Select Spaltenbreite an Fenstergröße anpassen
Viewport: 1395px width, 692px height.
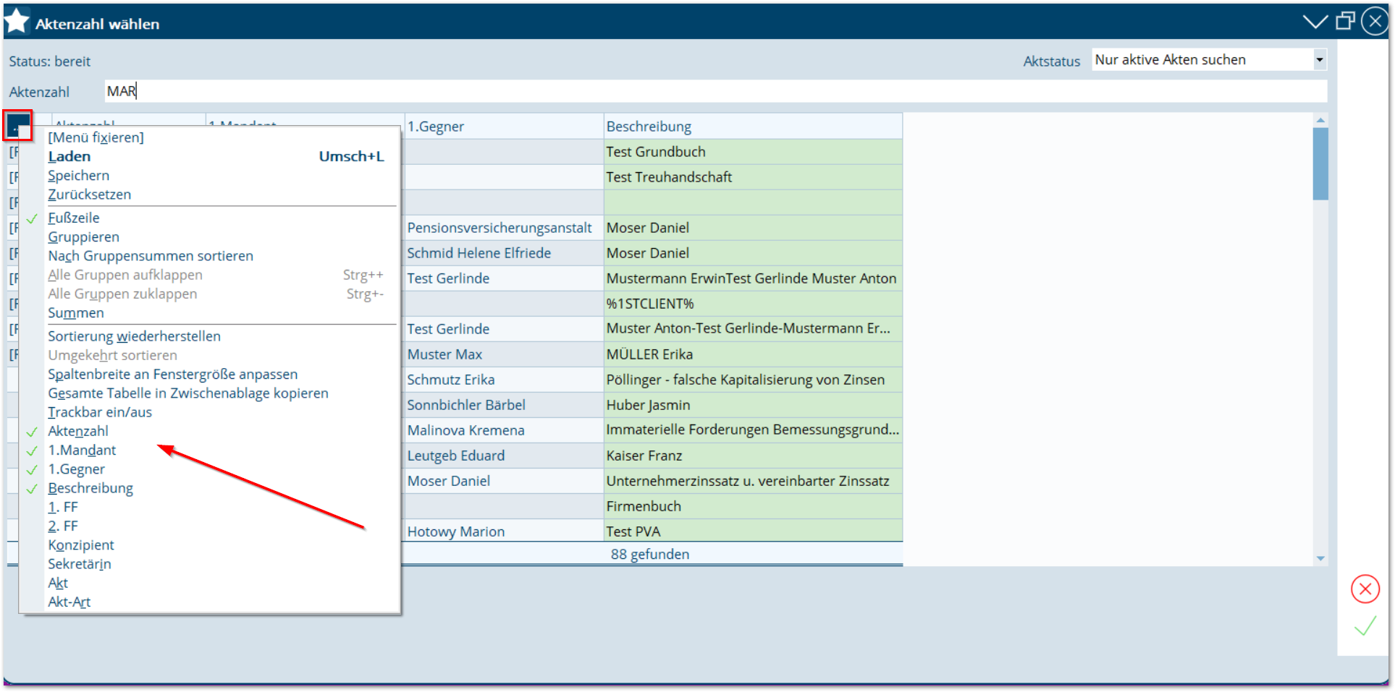pos(172,375)
